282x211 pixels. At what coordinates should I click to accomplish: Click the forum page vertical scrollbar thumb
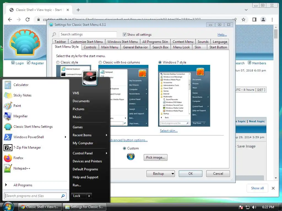(276, 34)
